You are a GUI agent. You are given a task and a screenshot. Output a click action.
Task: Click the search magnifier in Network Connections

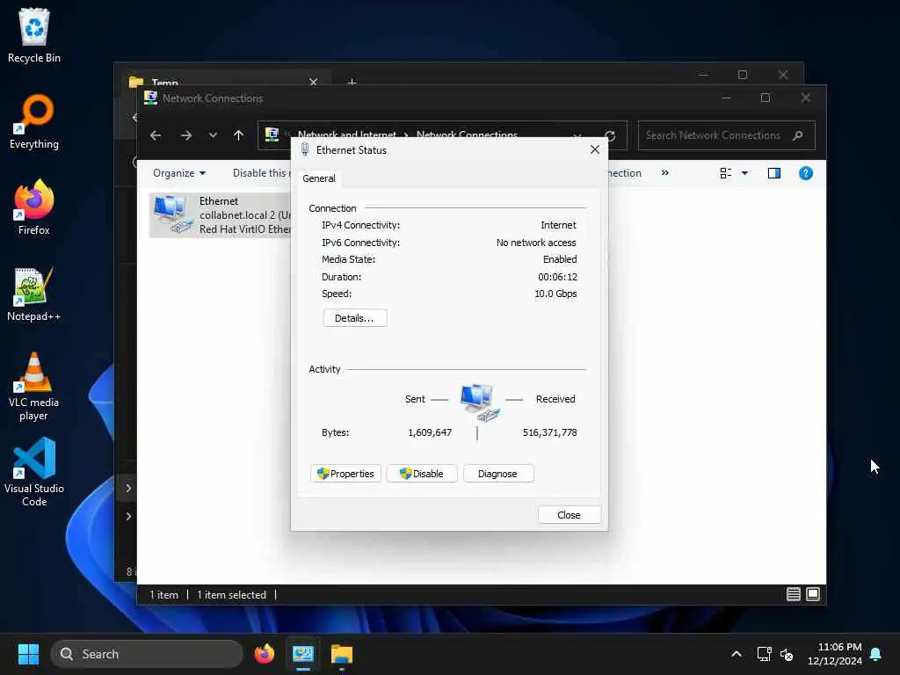(x=797, y=135)
